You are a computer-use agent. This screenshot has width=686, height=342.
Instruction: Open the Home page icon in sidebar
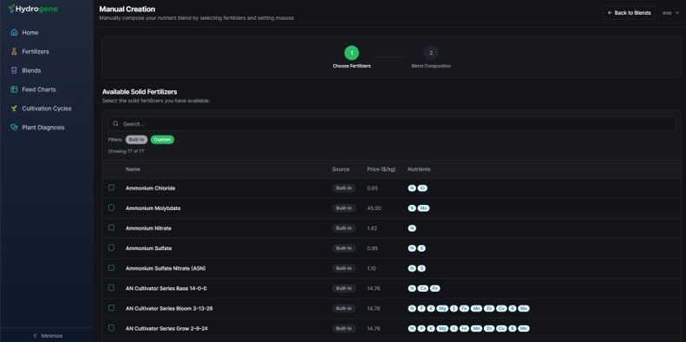pos(14,32)
